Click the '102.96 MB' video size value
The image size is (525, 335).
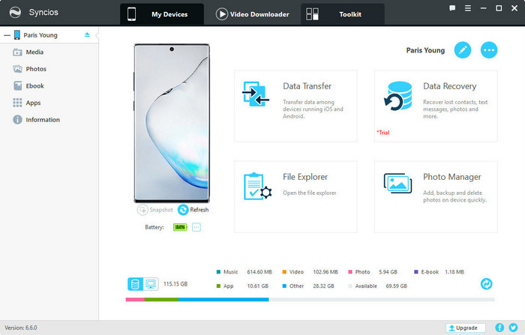[325, 272]
